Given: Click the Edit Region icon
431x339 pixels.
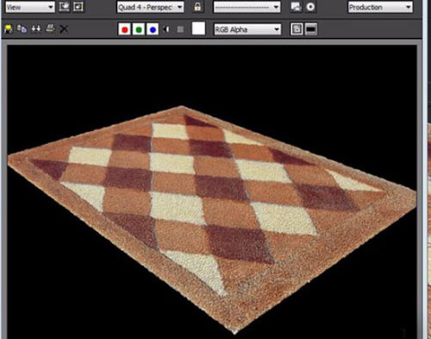Looking at the screenshot, I should coord(64,7).
